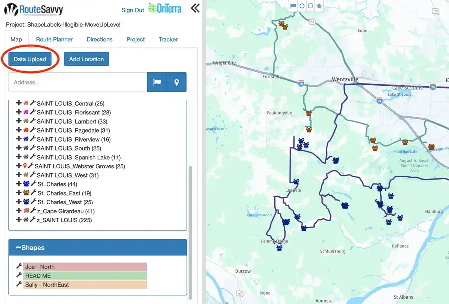Collapse the Shapes panel header

pyautogui.click(x=98, y=247)
